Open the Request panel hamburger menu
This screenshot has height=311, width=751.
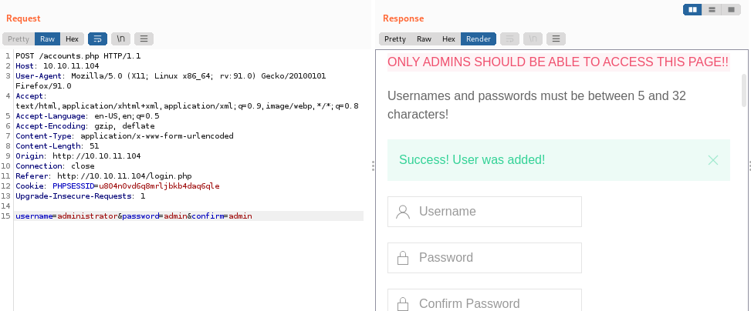[144, 39]
